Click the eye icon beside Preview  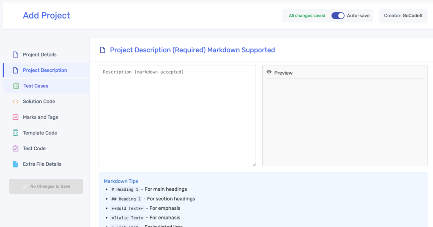pyautogui.click(x=269, y=73)
